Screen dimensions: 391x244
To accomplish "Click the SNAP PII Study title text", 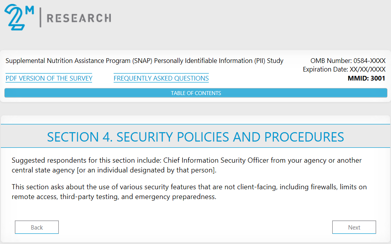I will 144,61.
